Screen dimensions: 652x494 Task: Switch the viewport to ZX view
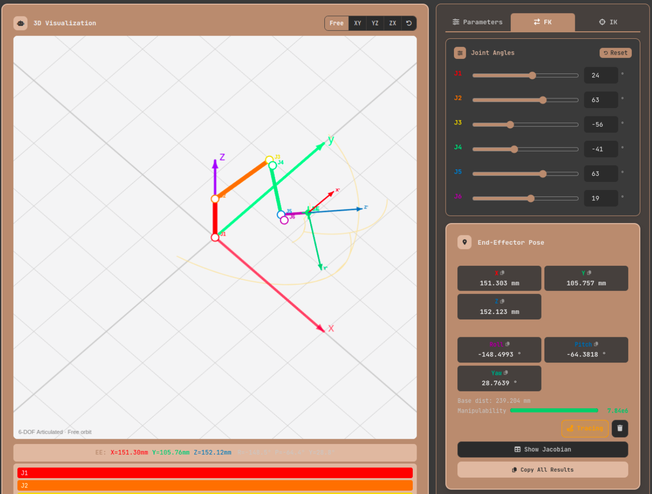coord(392,23)
